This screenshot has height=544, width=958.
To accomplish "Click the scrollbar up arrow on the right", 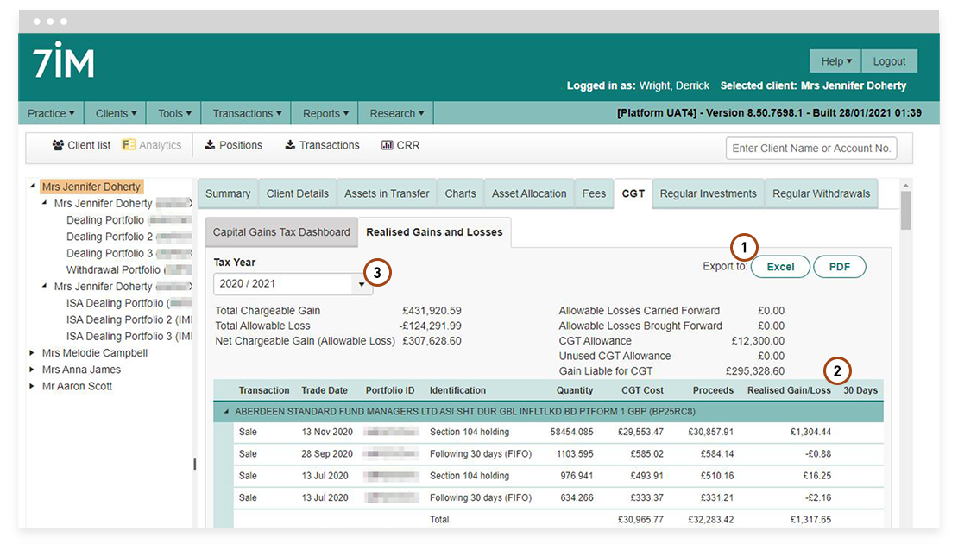I will (x=905, y=185).
